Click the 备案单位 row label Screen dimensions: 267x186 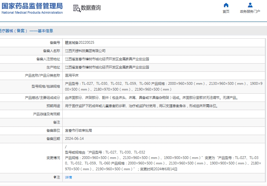pos(53,130)
